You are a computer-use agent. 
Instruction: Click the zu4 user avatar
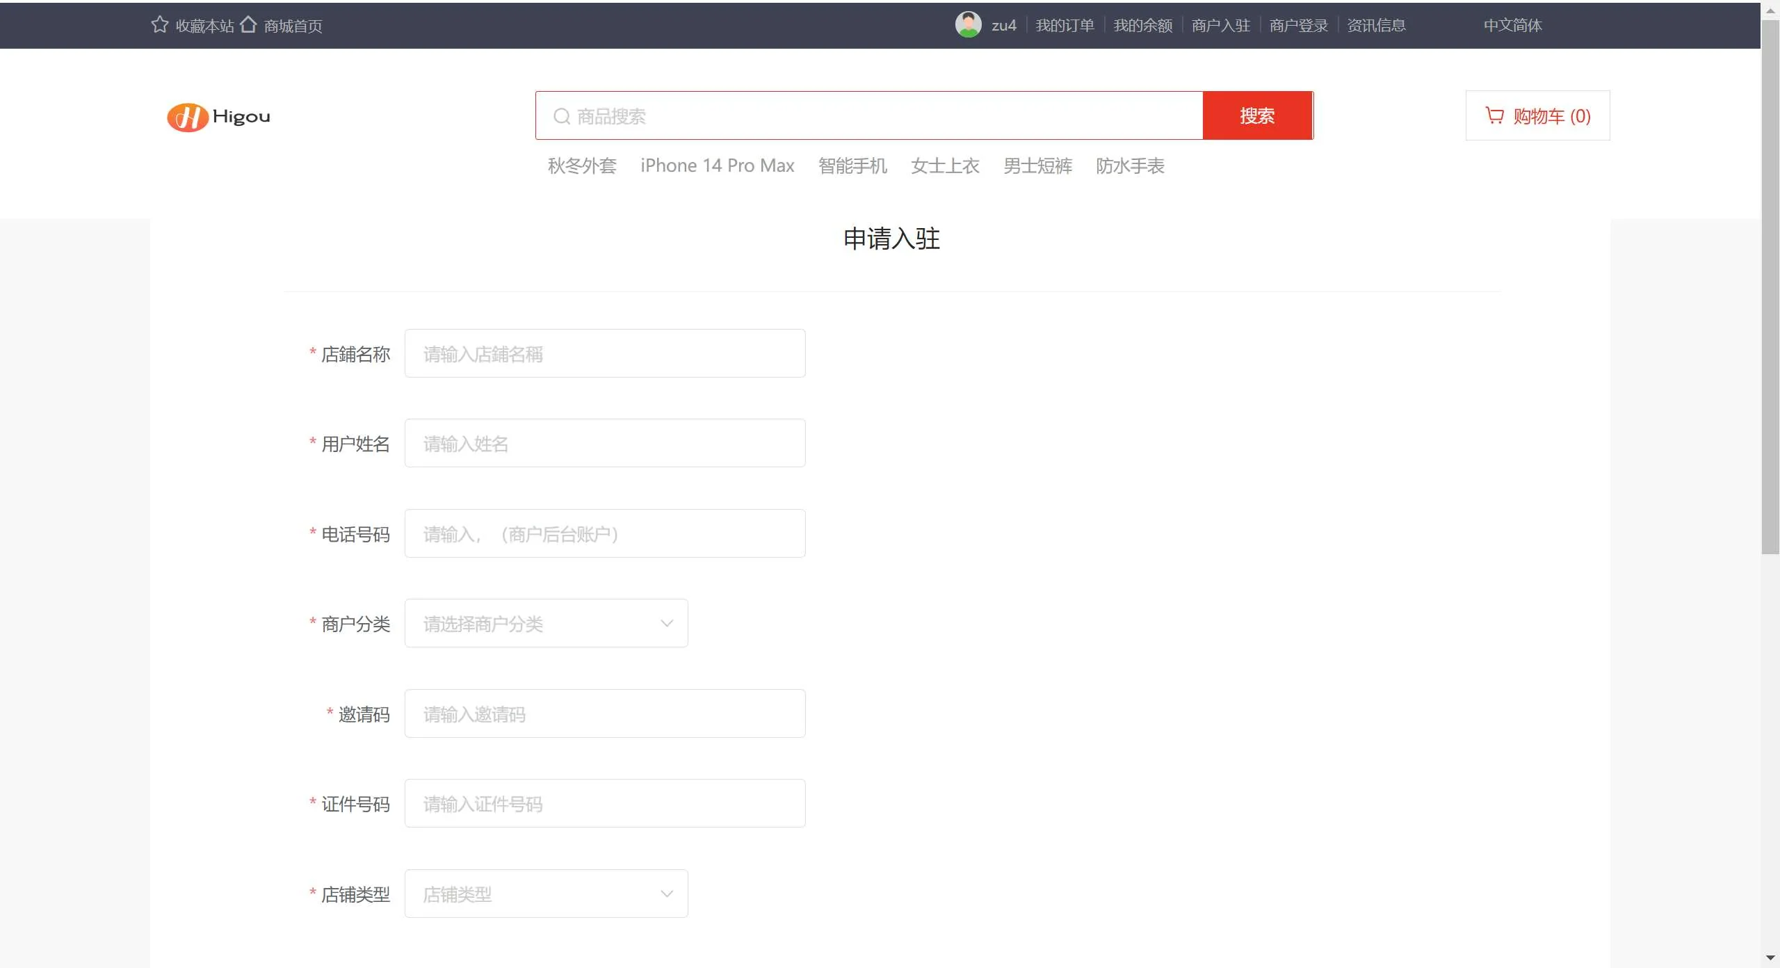coord(968,25)
